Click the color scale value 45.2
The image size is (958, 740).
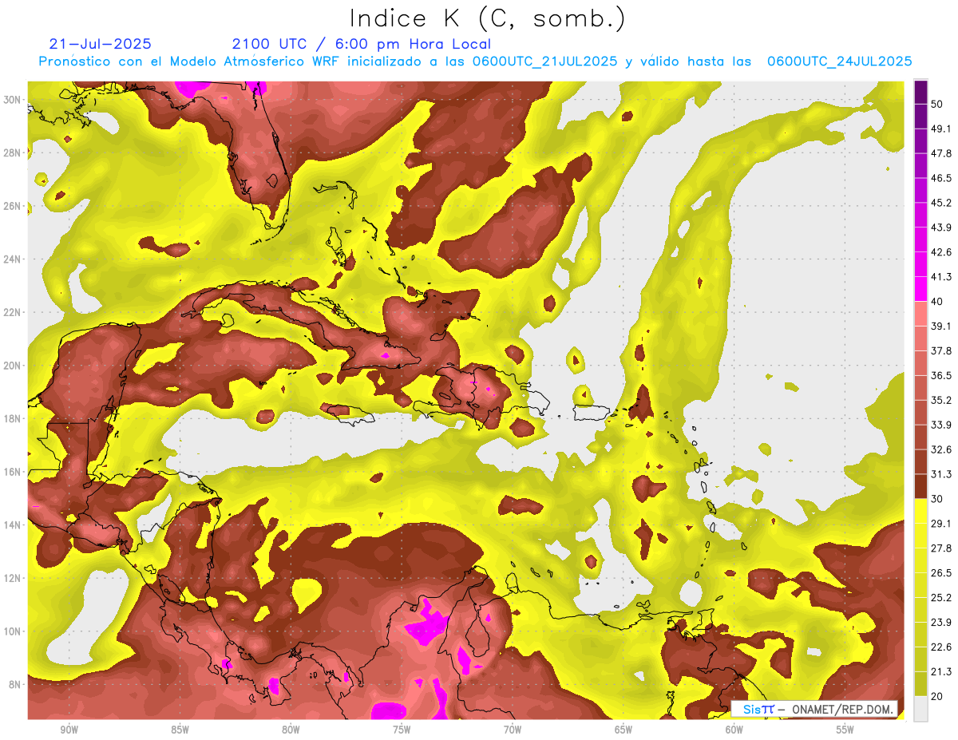tap(941, 203)
